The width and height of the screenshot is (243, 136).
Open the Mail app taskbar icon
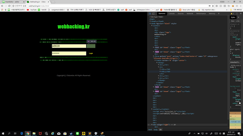tap(59, 133)
